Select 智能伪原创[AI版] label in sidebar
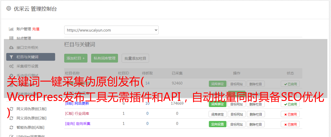 tap(31, 127)
